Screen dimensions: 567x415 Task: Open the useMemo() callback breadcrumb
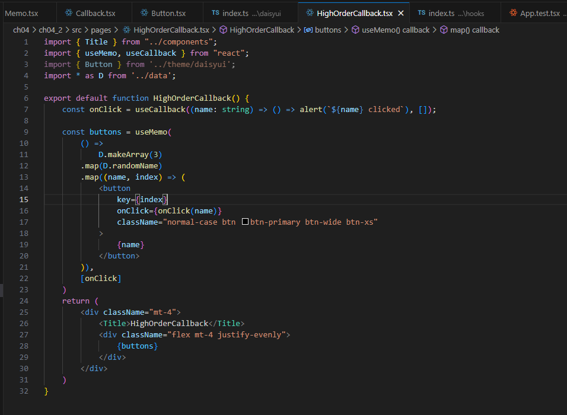click(396, 30)
